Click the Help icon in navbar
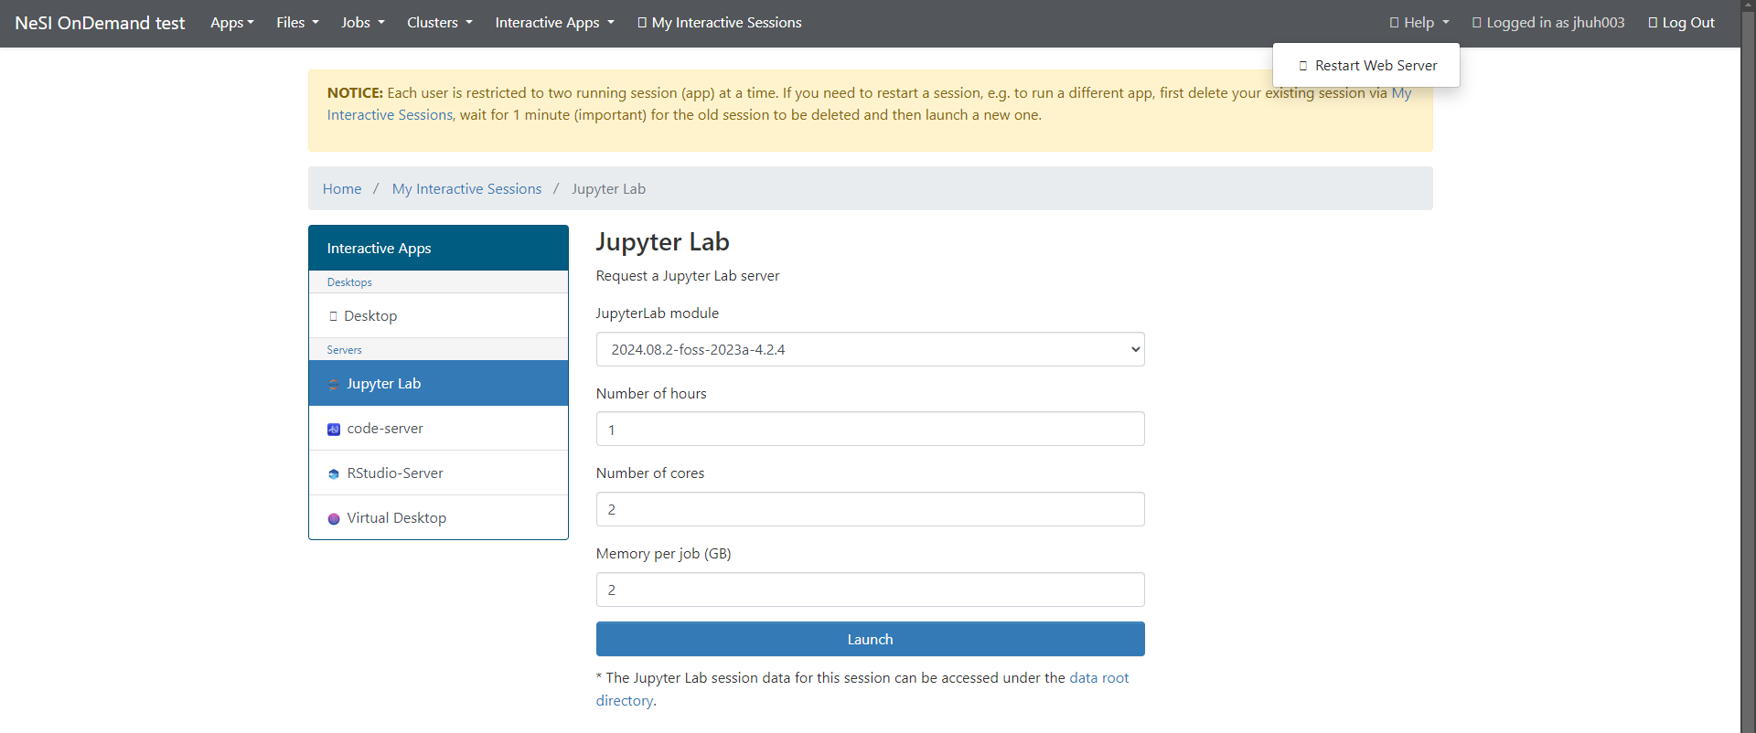 click(x=1394, y=23)
